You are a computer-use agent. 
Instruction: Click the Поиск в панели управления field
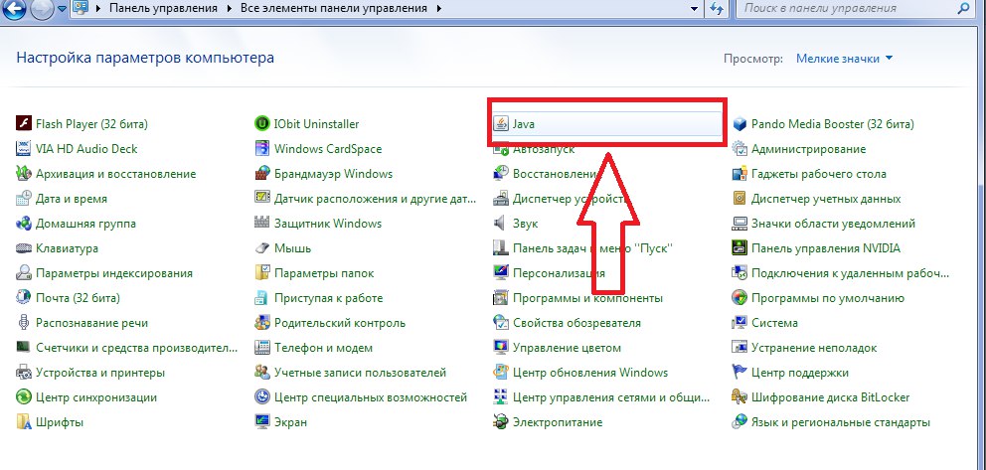tap(845, 8)
